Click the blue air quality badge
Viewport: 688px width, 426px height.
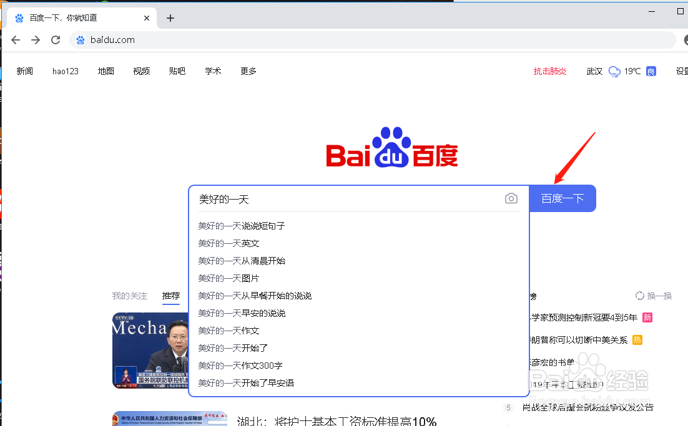[x=651, y=71]
